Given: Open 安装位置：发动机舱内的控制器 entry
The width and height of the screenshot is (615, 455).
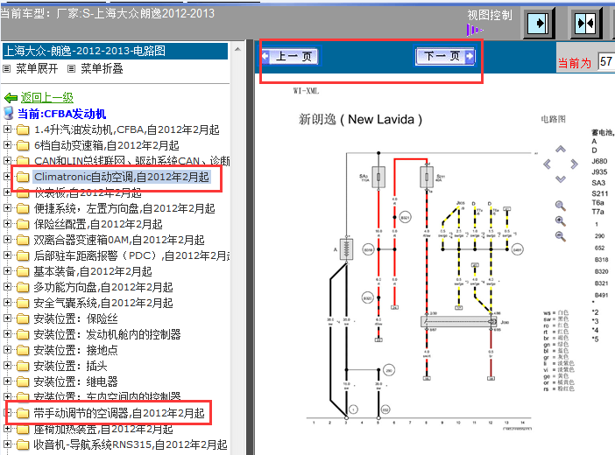Looking at the screenshot, I should [x=107, y=334].
